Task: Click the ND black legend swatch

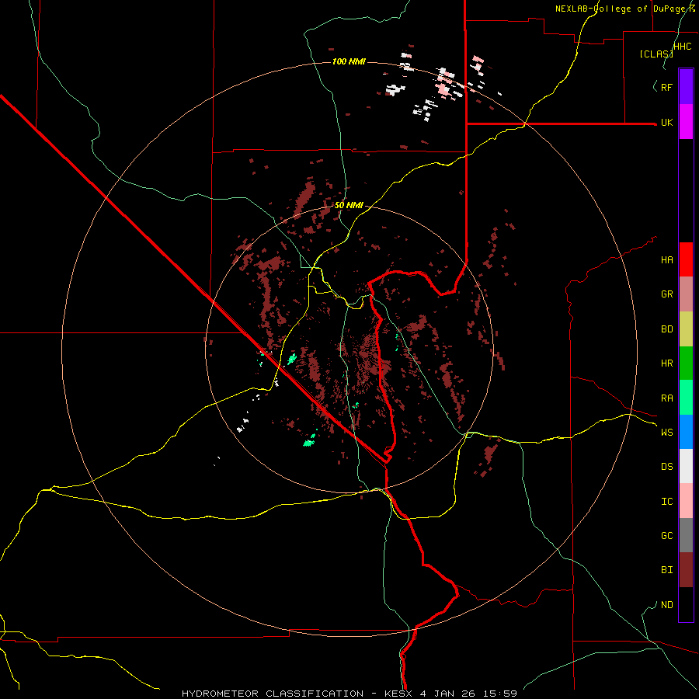Action: click(686, 604)
